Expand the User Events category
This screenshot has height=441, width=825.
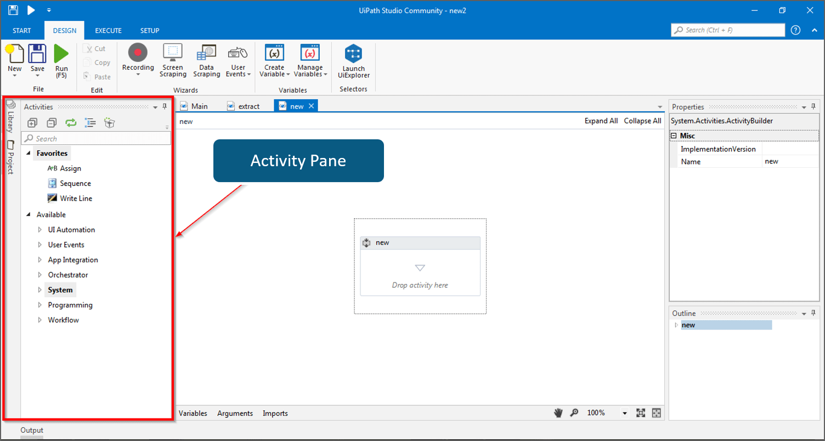(39, 245)
